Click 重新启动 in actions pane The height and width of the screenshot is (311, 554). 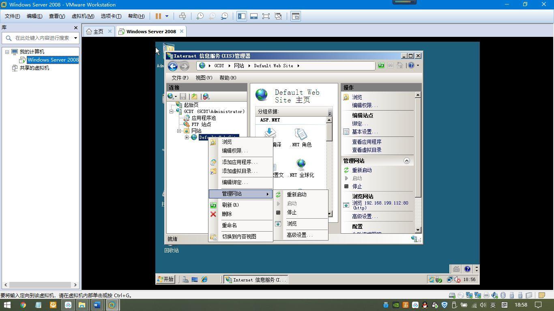pyautogui.click(x=362, y=170)
